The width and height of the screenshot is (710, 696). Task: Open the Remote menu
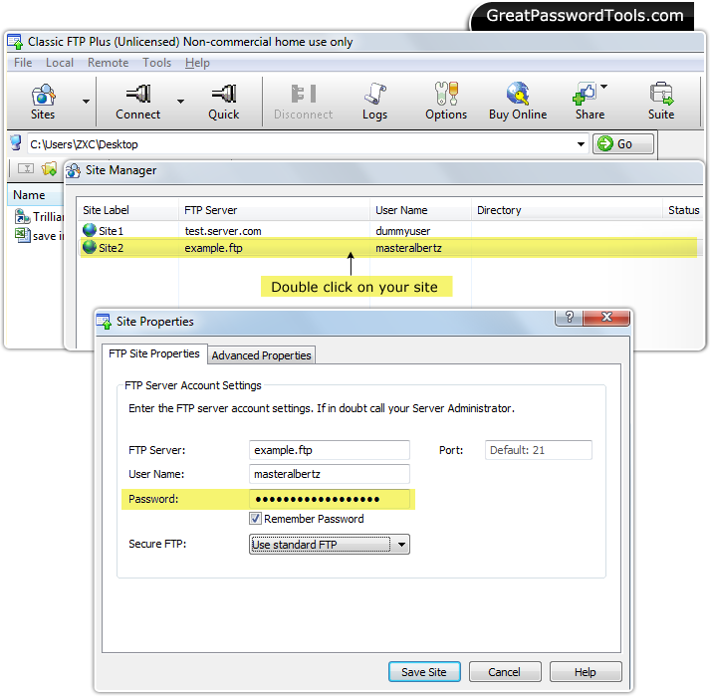click(x=109, y=63)
